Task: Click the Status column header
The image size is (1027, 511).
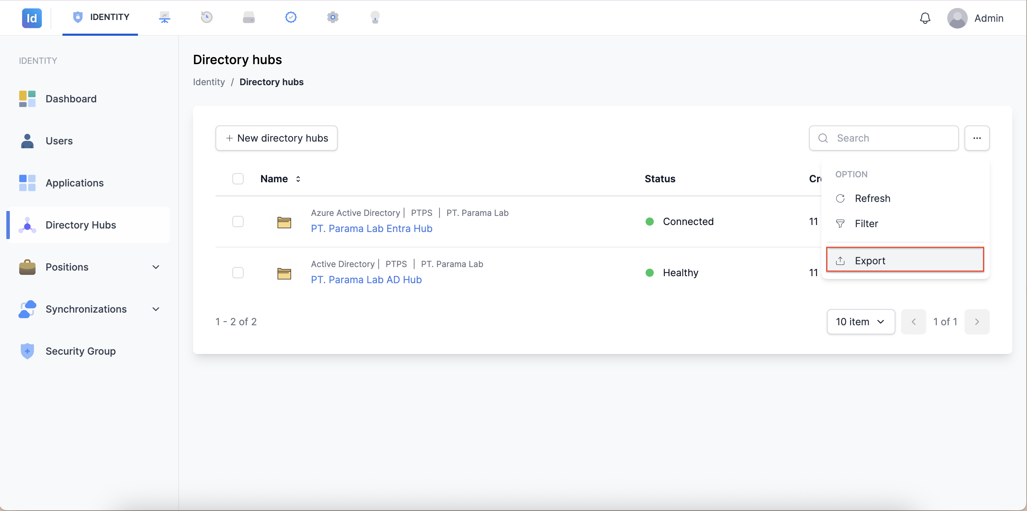Action: (660, 179)
